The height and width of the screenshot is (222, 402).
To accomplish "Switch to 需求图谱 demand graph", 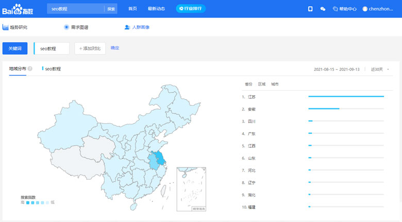I will coord(76,27).
